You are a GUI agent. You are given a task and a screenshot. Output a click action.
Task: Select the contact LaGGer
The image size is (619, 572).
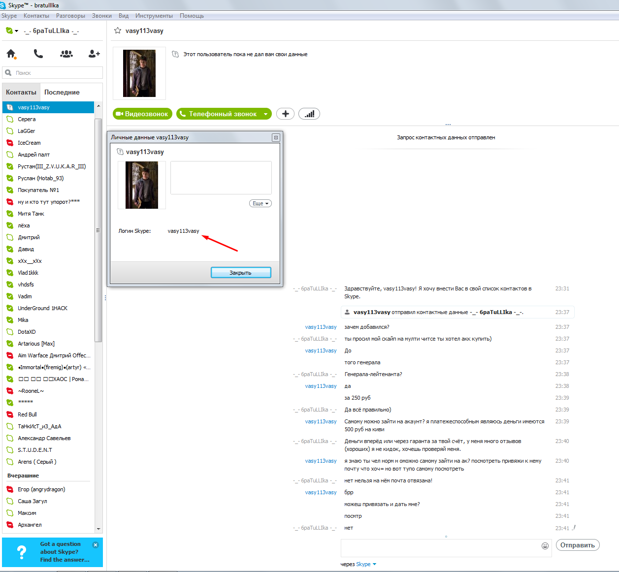tap(48, 131)
